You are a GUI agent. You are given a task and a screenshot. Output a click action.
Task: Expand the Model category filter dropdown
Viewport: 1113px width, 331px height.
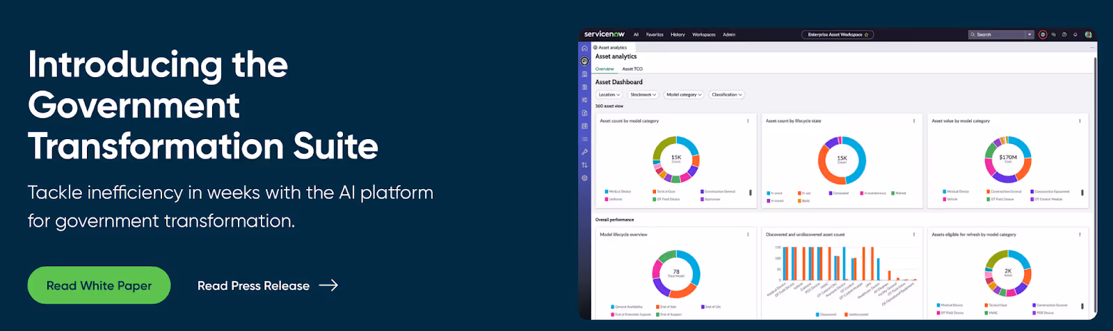point(684,95)
